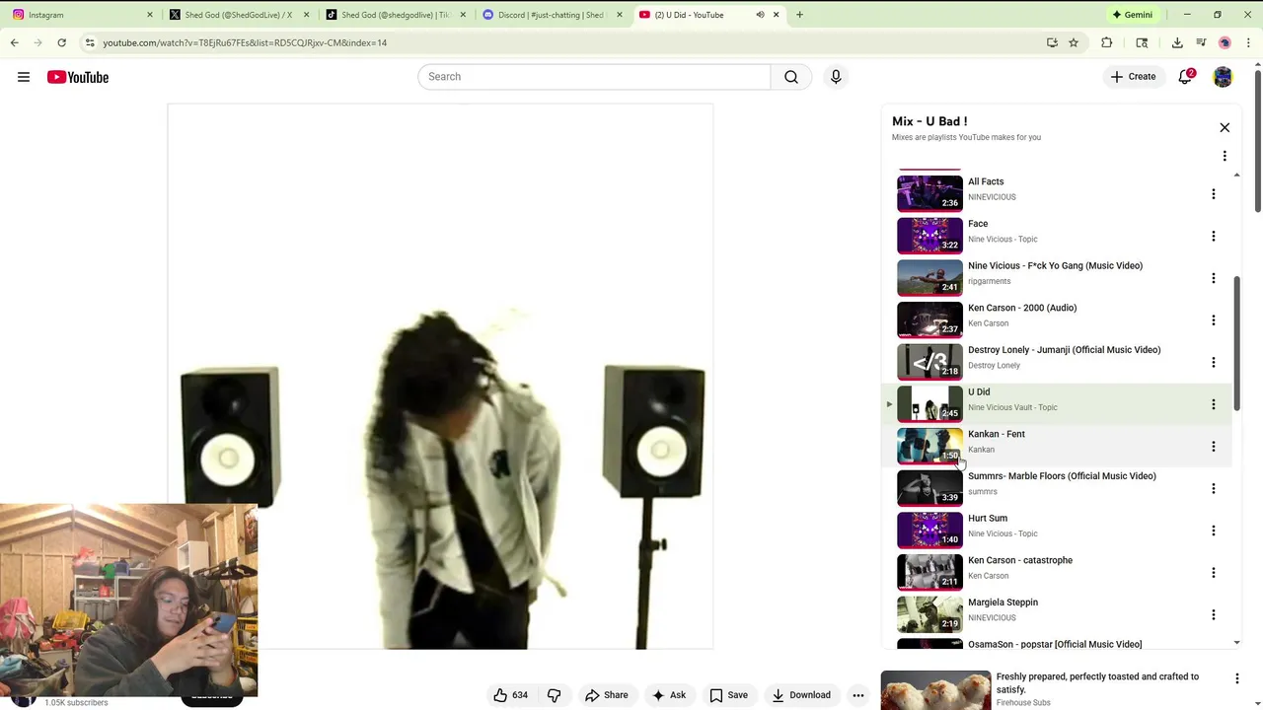Dislike the video with thumbs down
Viewport: 1263px width, 710px height.
coord(554,695)
